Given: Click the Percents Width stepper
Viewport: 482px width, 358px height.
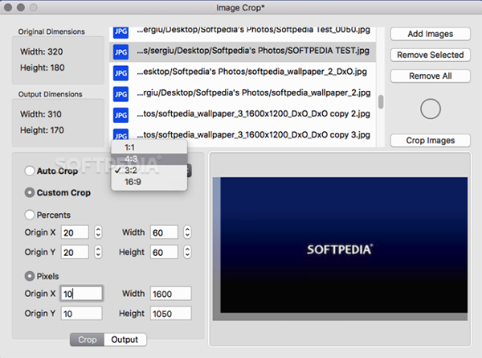Looking at the screenshot, I should coord(187,232).
